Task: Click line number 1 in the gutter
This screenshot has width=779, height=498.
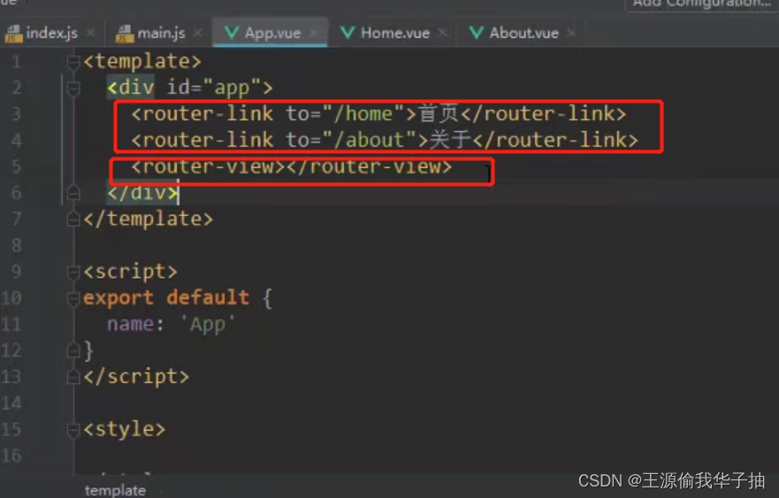Action: (17, 62)
